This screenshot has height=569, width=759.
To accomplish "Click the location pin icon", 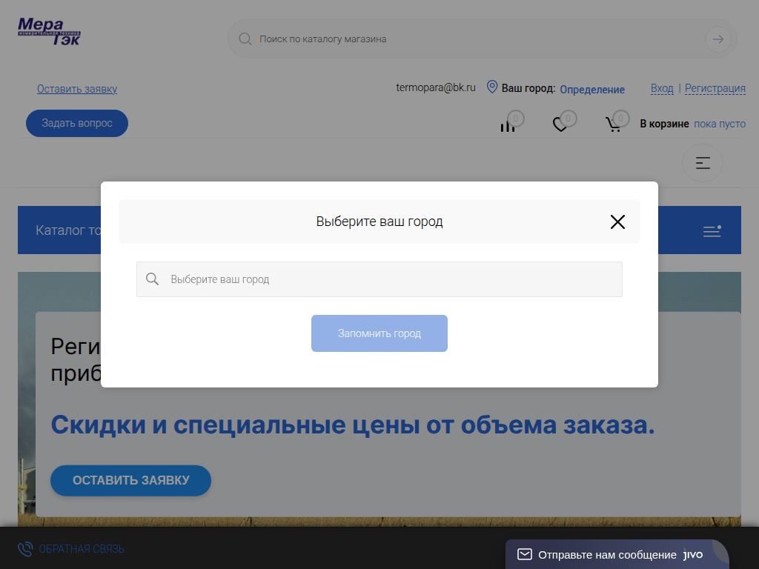I will tap(491, 87).
